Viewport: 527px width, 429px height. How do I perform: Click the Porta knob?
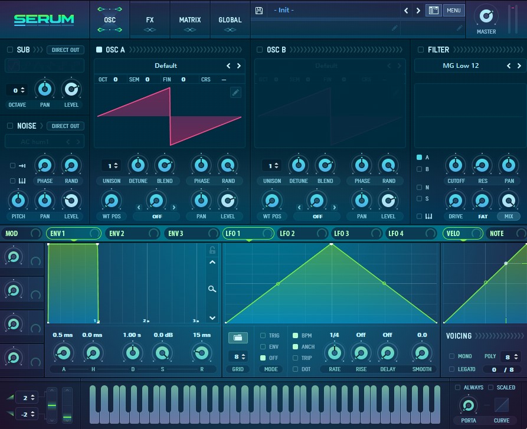(468, 405)
